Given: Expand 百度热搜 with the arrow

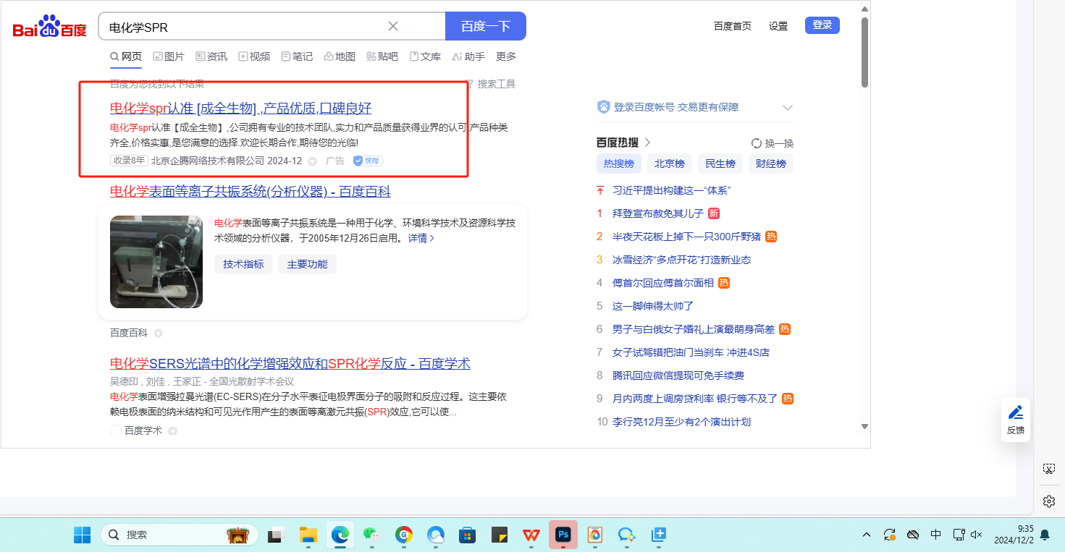Looking at the screenshot, I should pos(648,143).
